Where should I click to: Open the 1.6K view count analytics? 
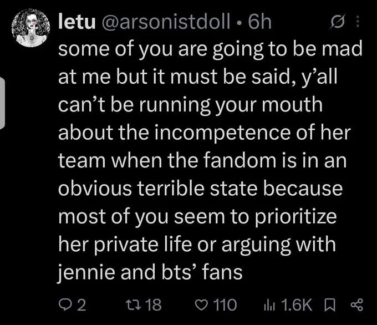297,305
